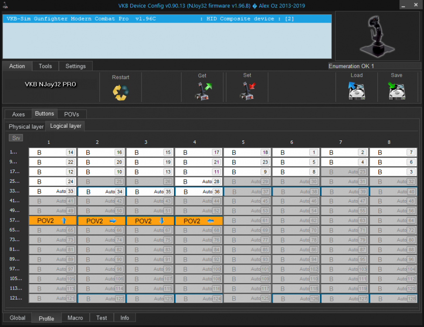The width and height of the screenshot is (424, 327).
Task: Open the Settings tab
Action: pos(76,66)
